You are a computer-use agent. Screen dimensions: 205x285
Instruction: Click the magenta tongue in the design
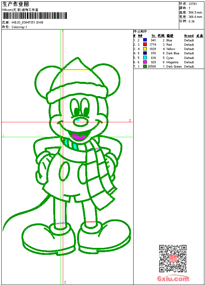pos(79,137)
